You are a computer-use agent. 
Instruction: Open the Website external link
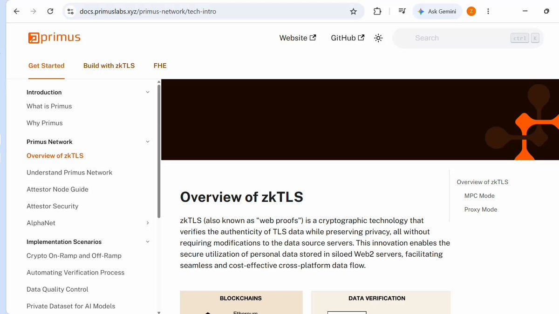pos(298,38)
